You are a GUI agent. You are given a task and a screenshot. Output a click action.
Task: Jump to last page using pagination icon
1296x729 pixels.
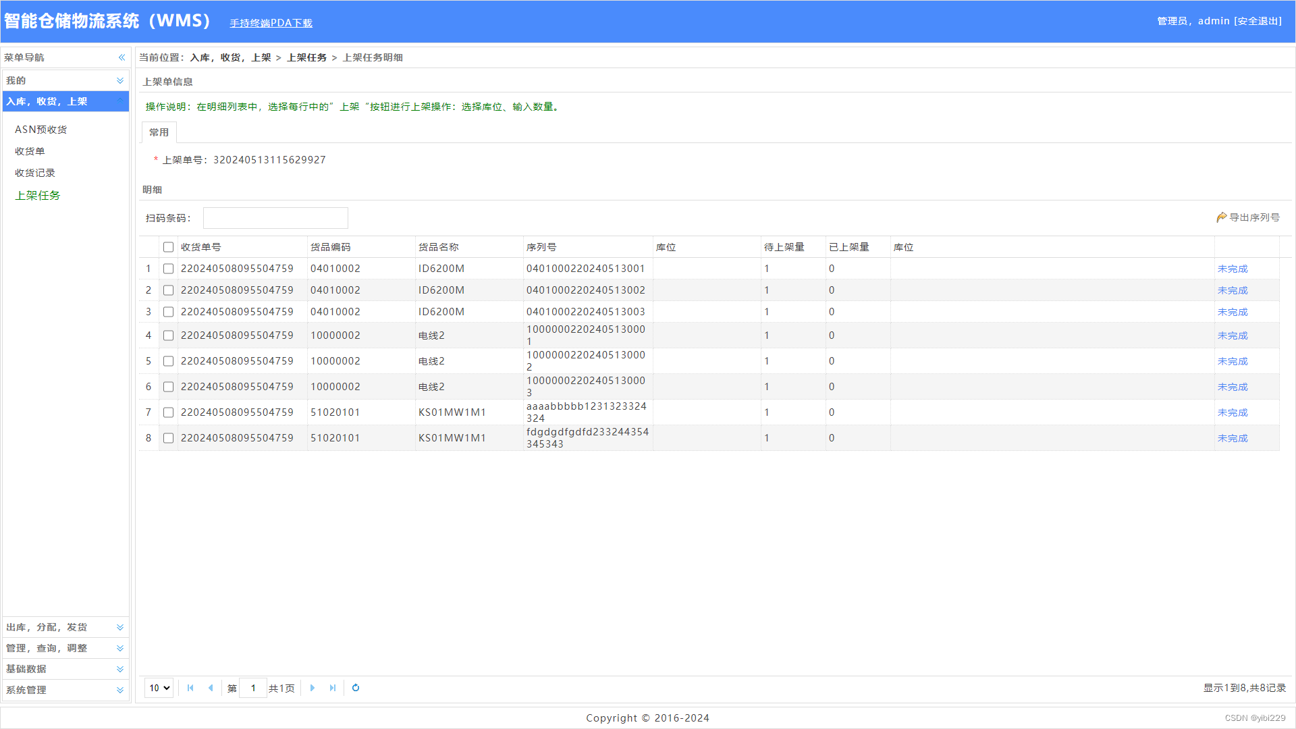point(332,688)
